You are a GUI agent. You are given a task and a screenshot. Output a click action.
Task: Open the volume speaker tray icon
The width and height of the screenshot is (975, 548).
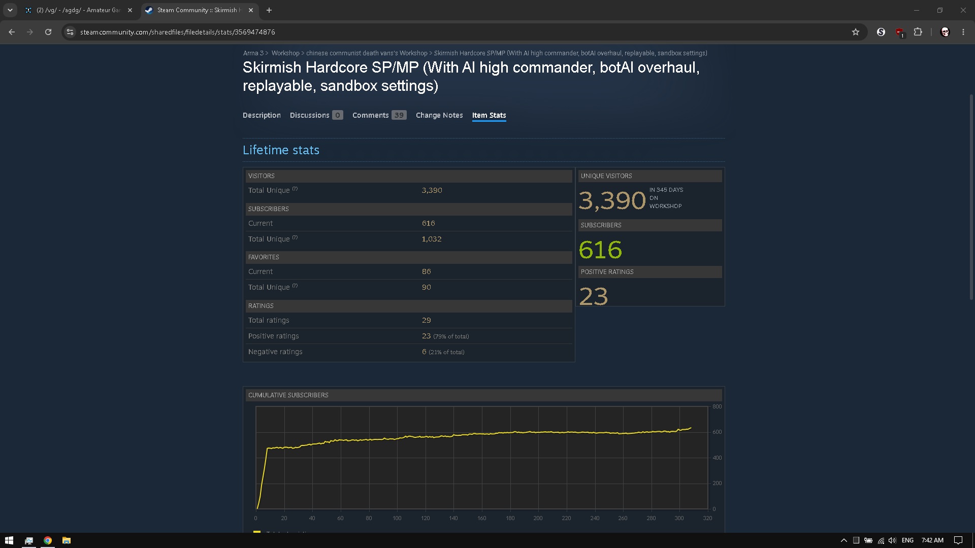coord(892,540)
